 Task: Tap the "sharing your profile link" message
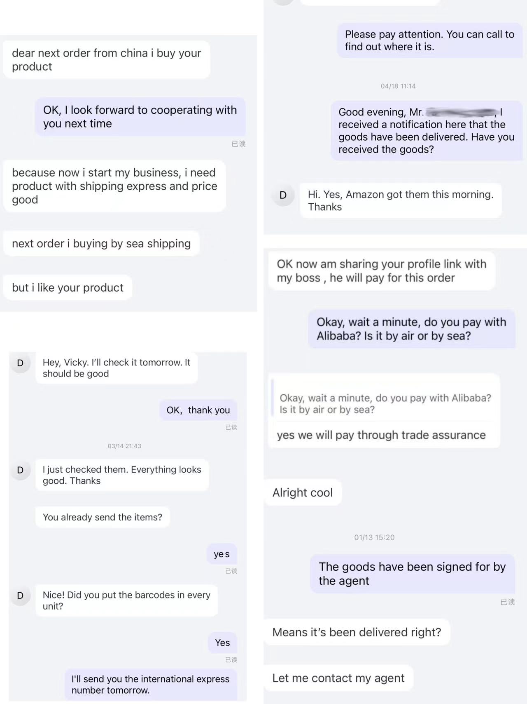(x=381, y=271)
